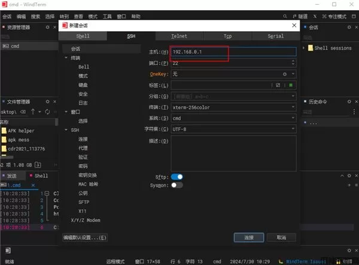Screen dimensions: 359x265
Task: Collapse the lower right panel with the caret
Action: pos(342,175)
